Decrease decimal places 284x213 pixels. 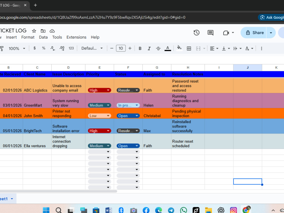point(53,48)
